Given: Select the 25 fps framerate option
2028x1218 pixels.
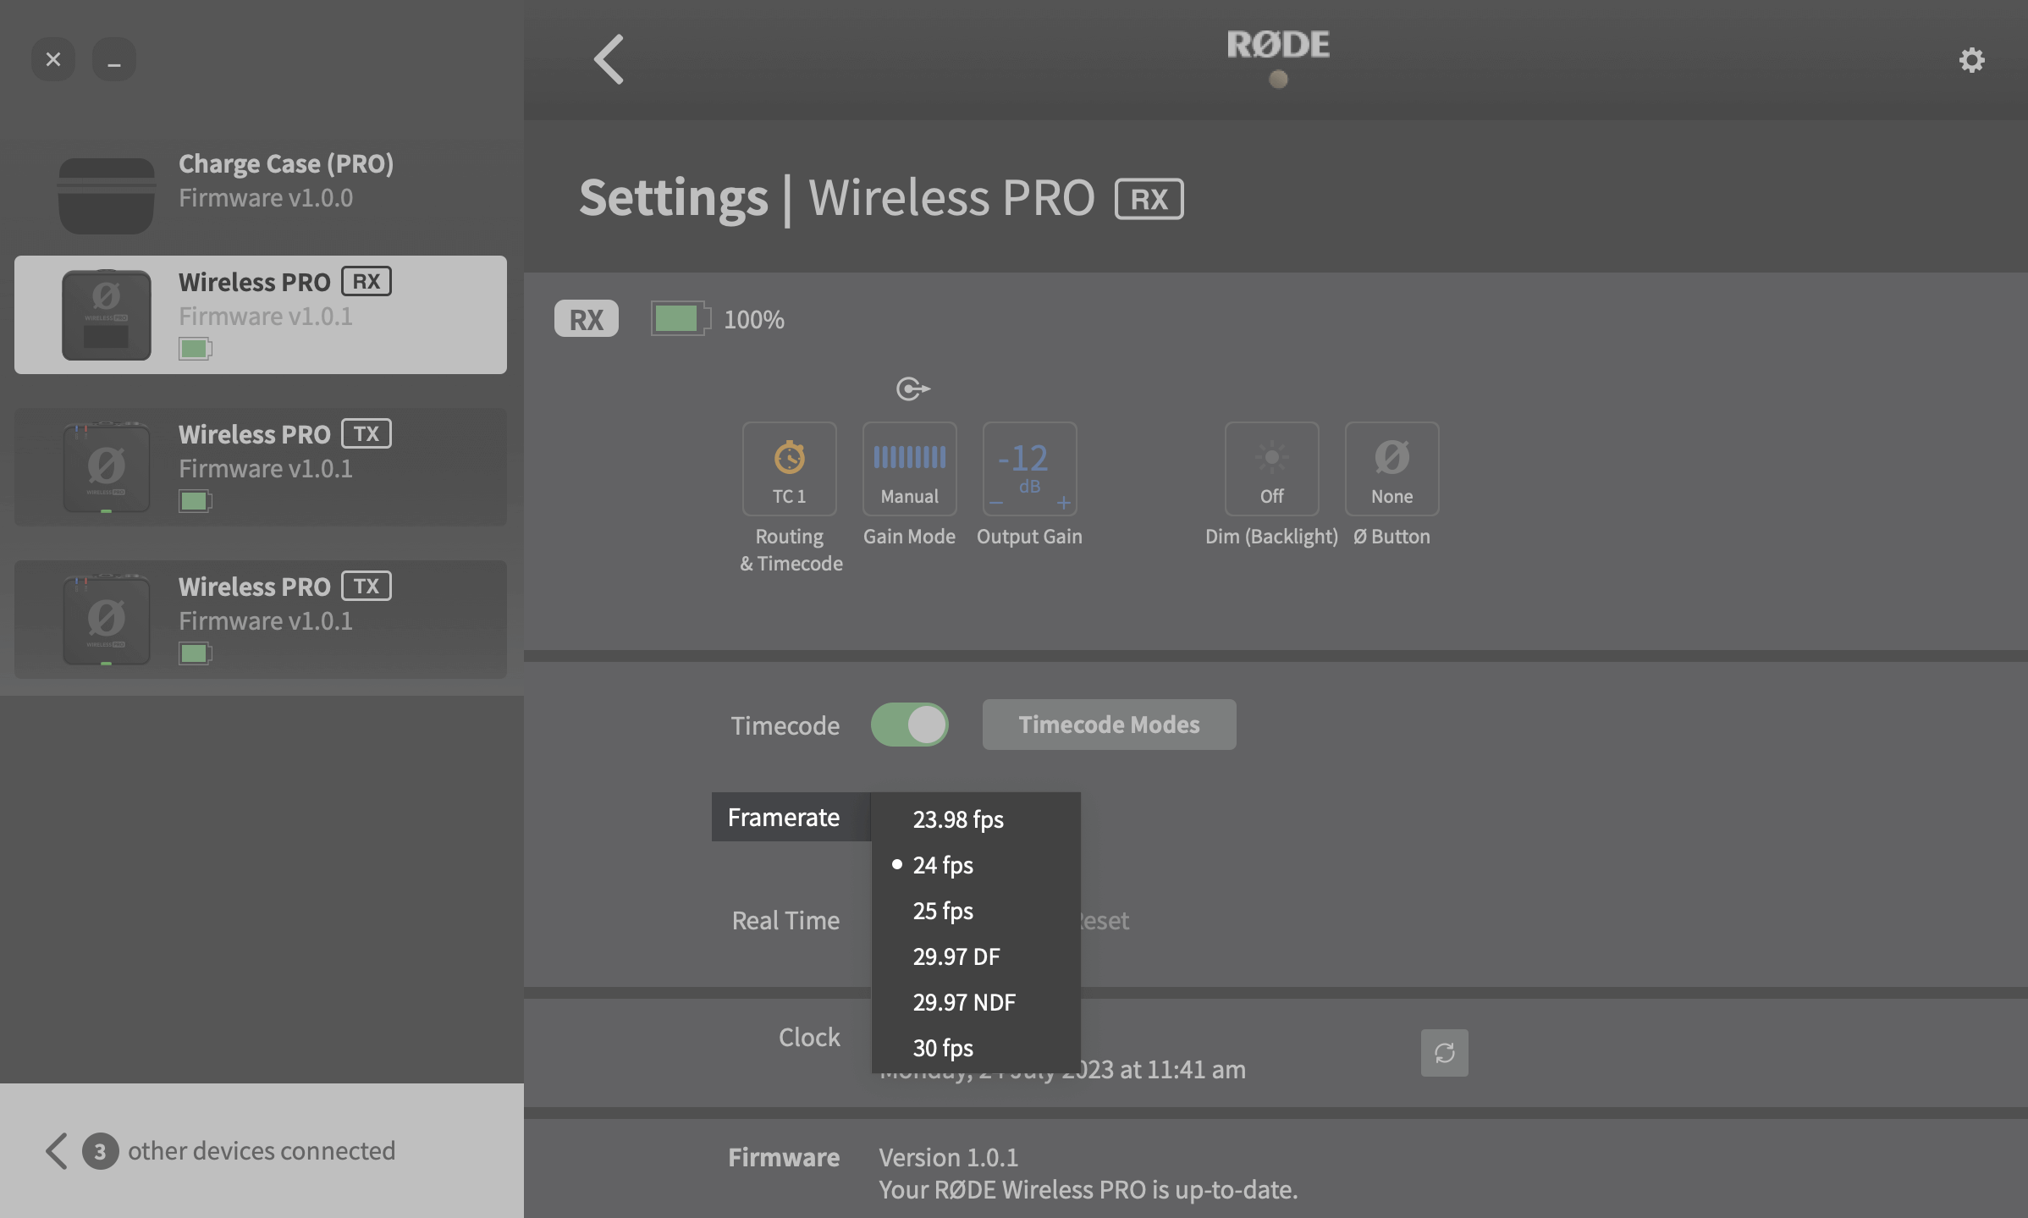Looking at the screenshot, I should pos(942,911).
